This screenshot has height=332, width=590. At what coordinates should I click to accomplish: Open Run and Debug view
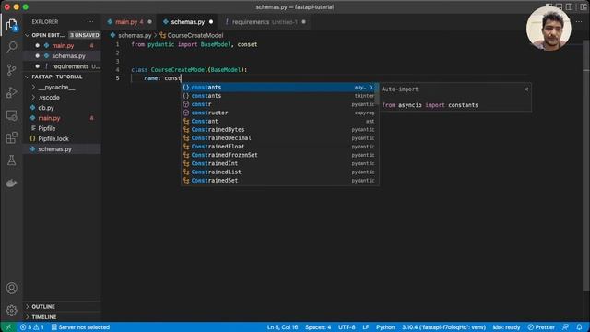[x=11, y=92]
